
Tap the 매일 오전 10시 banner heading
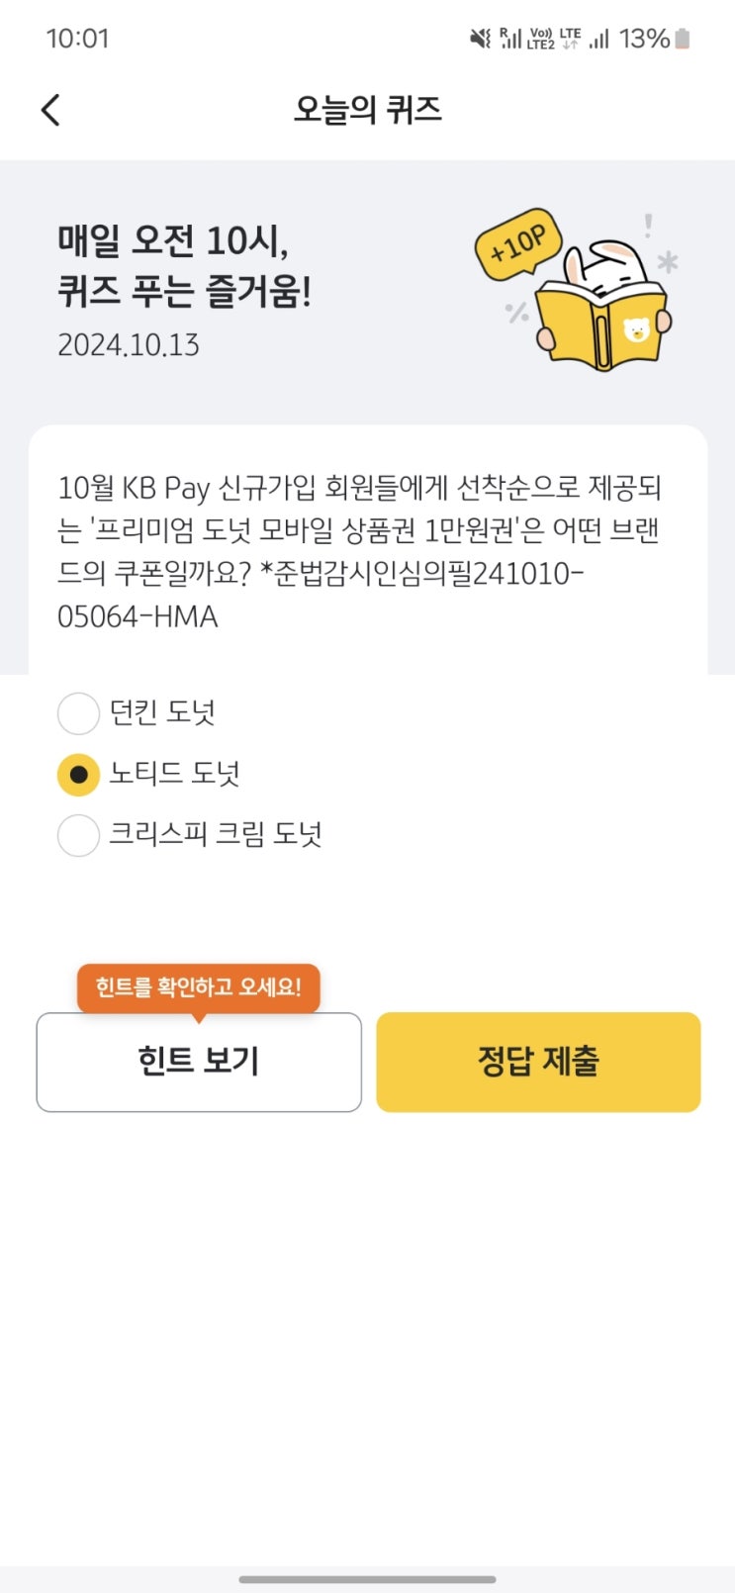tap(184, 265)
